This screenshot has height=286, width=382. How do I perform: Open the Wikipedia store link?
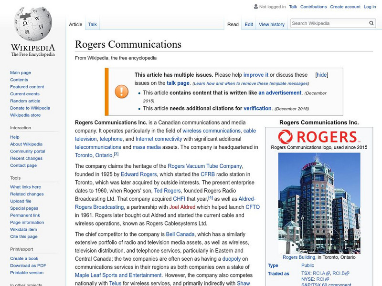25,115
